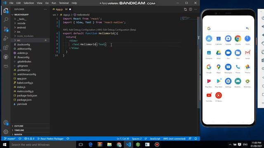Click React Native Packager status button
This screenshot has width=264, height=148.
(x=50, y=139)
